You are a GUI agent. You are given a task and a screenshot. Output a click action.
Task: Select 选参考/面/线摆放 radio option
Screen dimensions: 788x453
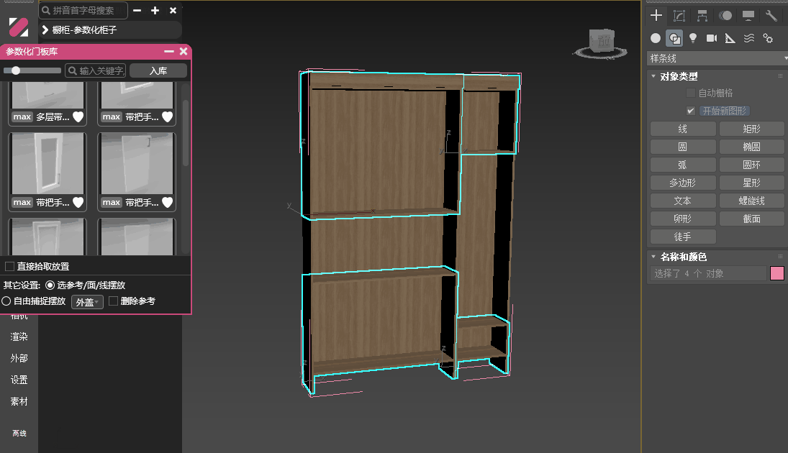(x=50, y=285)
